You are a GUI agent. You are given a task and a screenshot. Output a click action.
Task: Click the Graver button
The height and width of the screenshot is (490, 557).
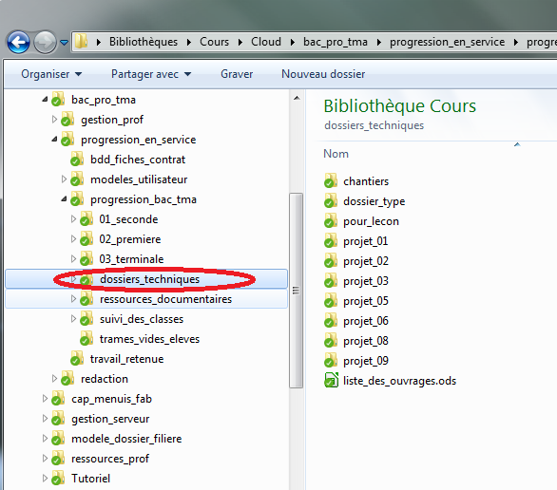(x=237, y=74)
